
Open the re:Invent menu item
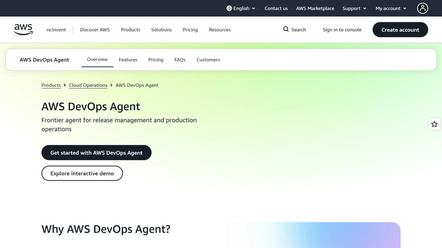[x=56, y=30]
